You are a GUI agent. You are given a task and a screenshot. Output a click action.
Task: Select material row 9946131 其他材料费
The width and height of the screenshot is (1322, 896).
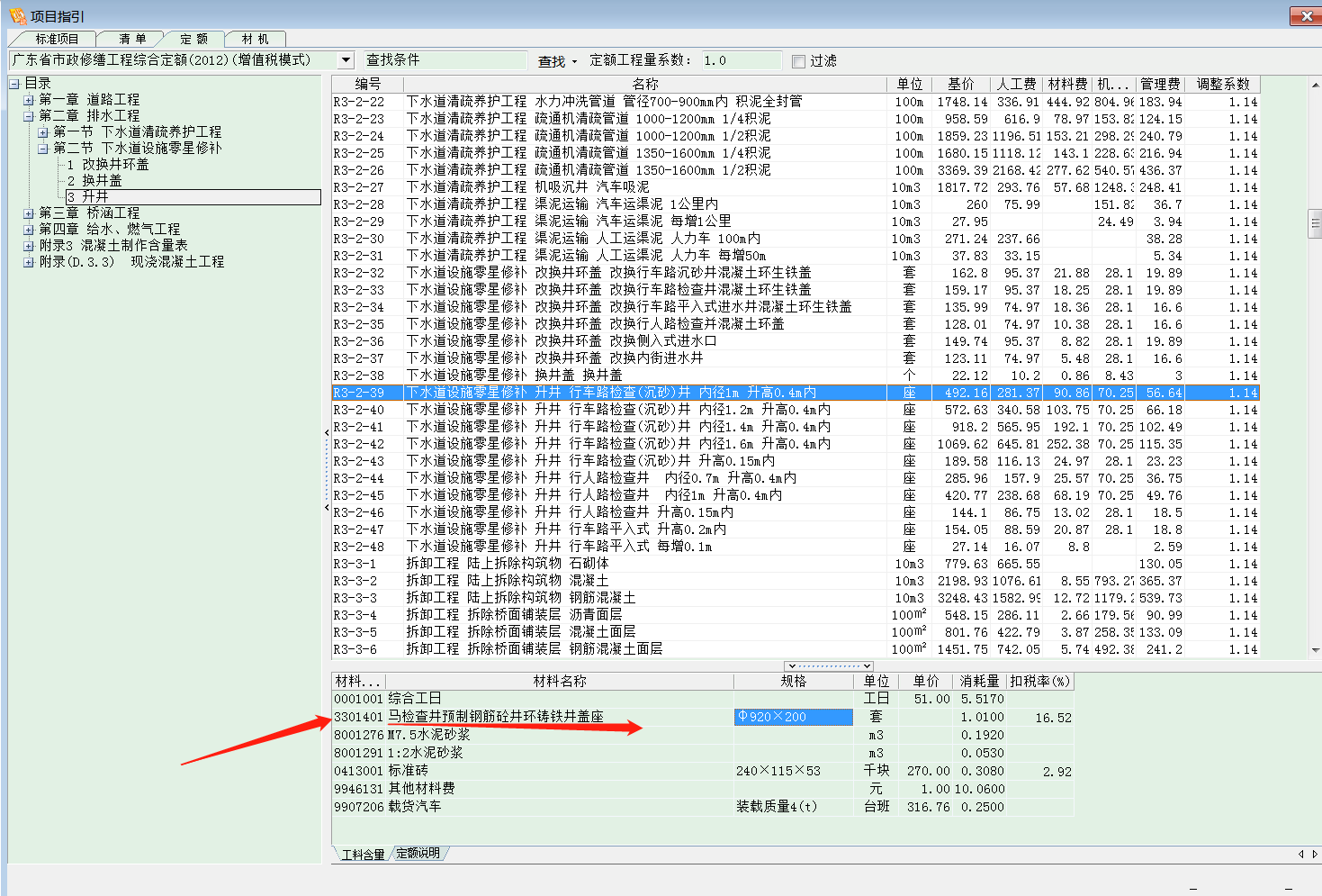(x=702, y=789)
